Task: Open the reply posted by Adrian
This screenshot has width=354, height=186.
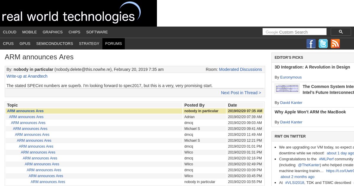Action: click(26, 117)
